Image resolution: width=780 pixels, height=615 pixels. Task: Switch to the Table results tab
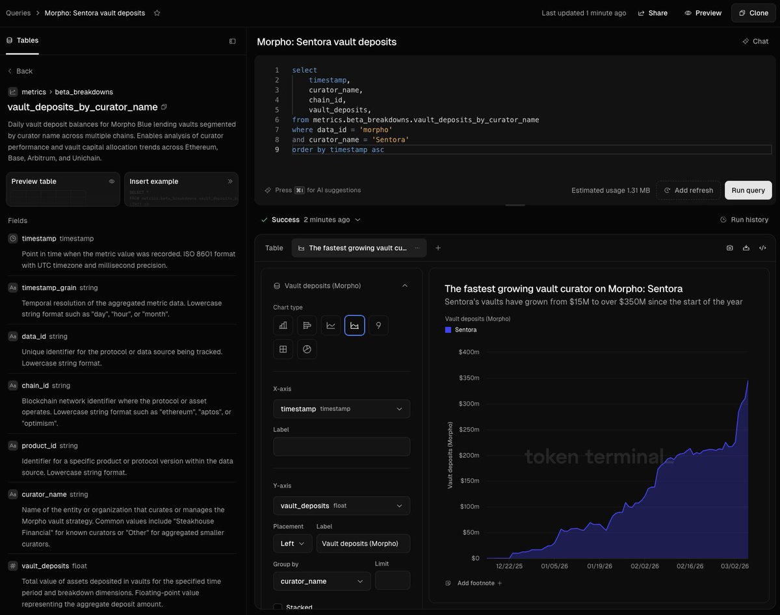274,248
